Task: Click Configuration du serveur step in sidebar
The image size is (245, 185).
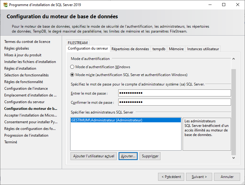Action: click(24, 102)
